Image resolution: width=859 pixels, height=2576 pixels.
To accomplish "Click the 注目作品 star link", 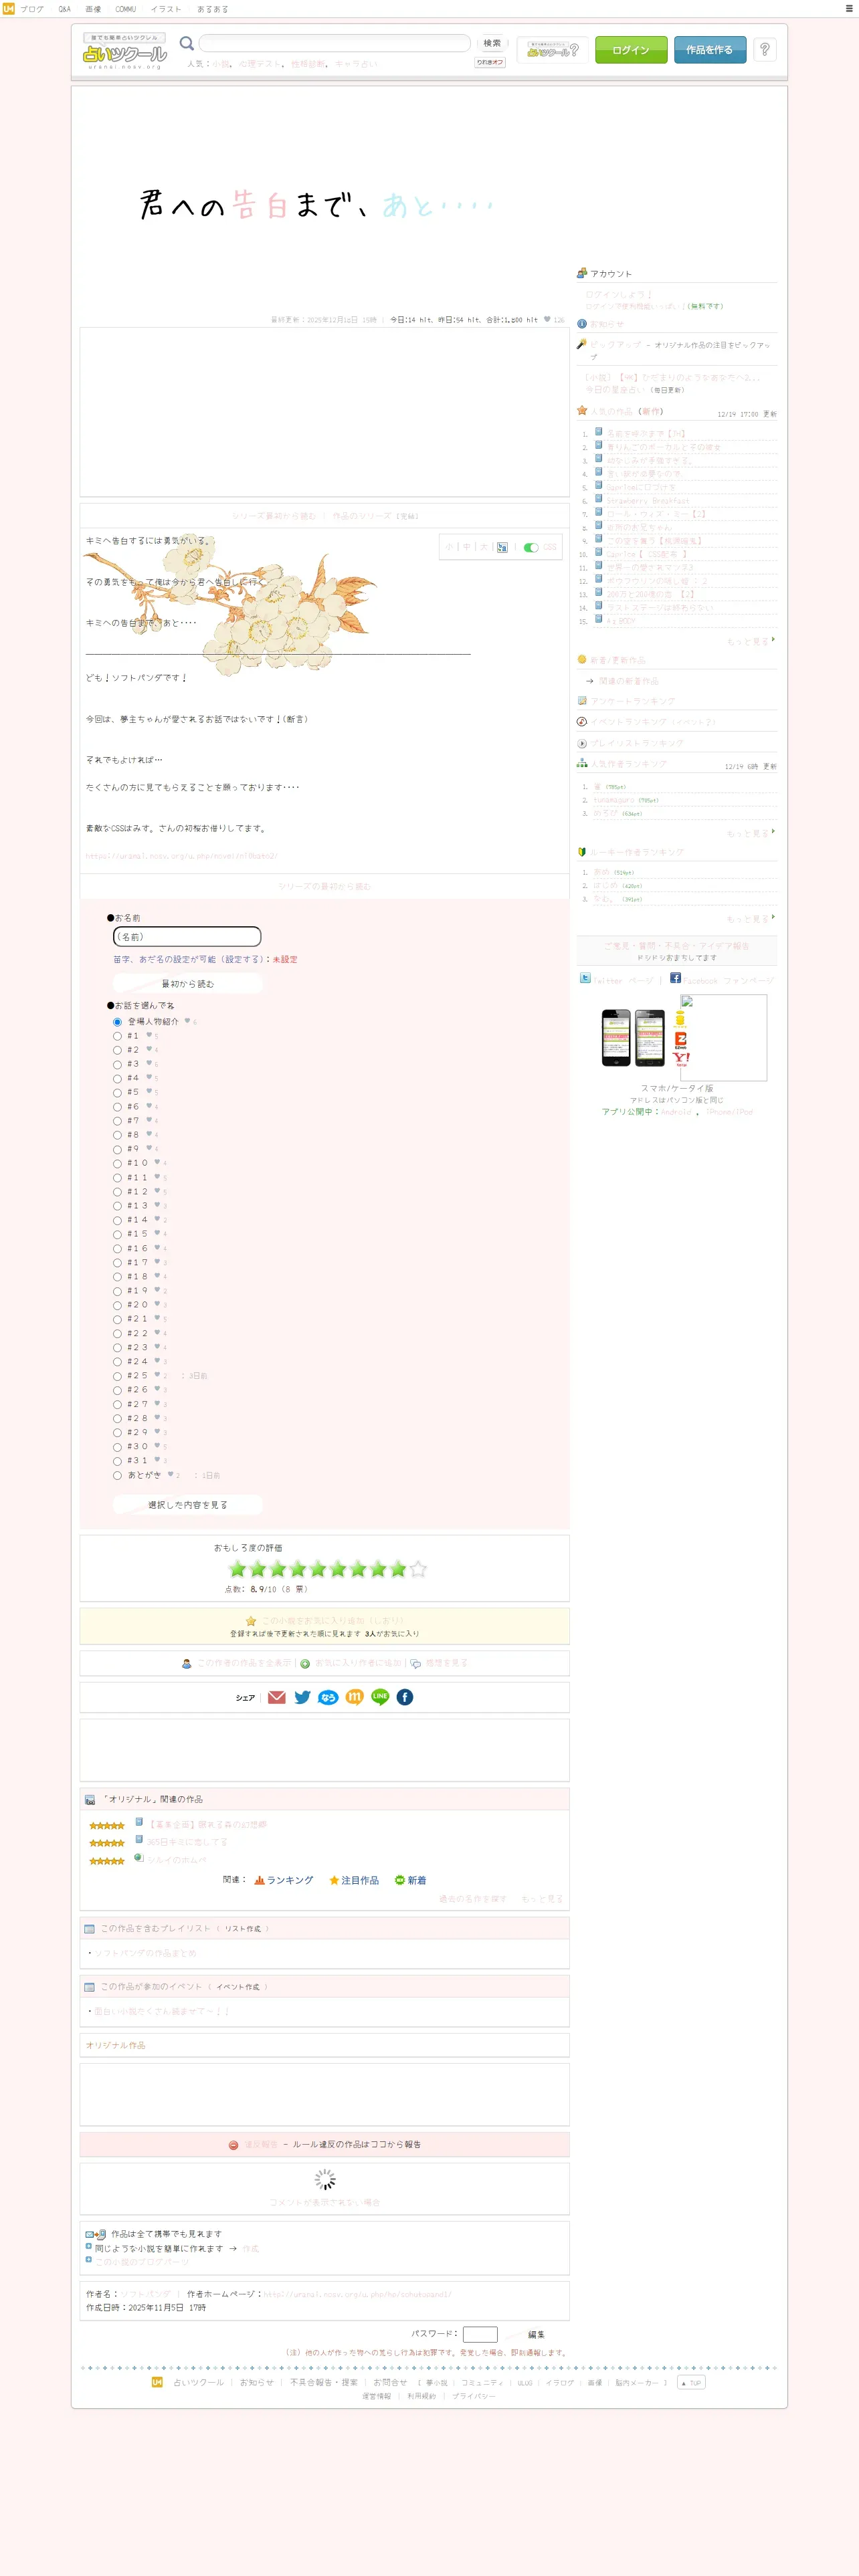I will click(354, 1880).
